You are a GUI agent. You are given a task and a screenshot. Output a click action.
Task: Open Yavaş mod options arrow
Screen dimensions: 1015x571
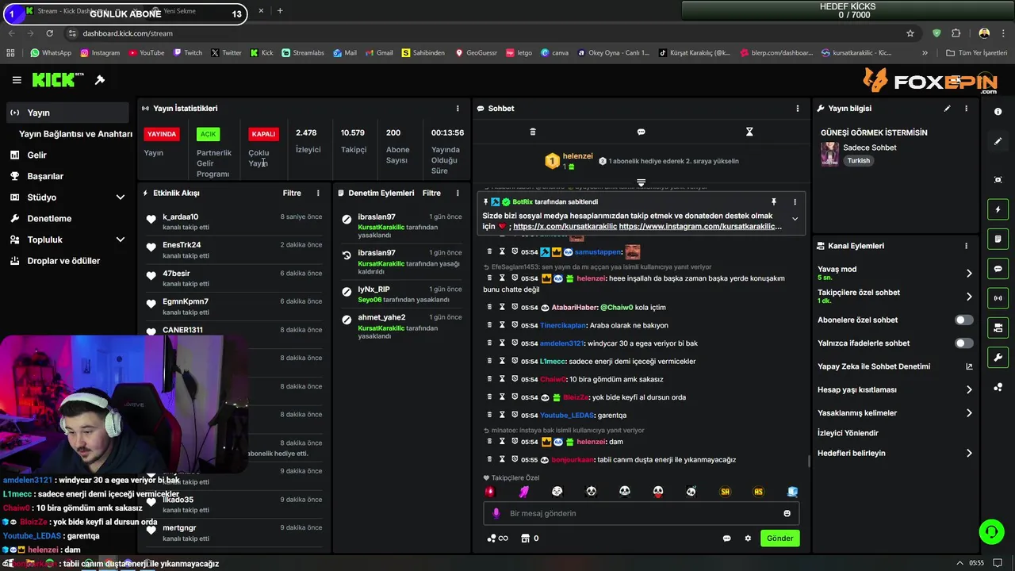click(969, 274)
